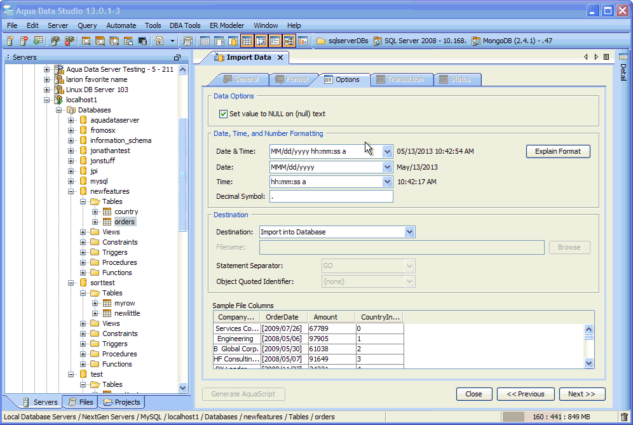This screenshot has width=633, height=425.
Task: Click the << Previous button
Action: click(526, 394)
